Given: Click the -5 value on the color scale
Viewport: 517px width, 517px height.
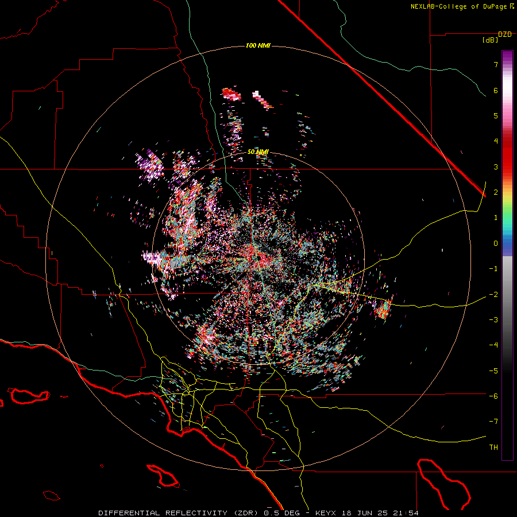Looking at the screenshot, I should tap(493, 371).
